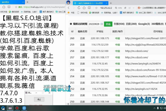This screenshot has width=166, height=111.
Task: Click the microphone tray icon
Action: 158,108
